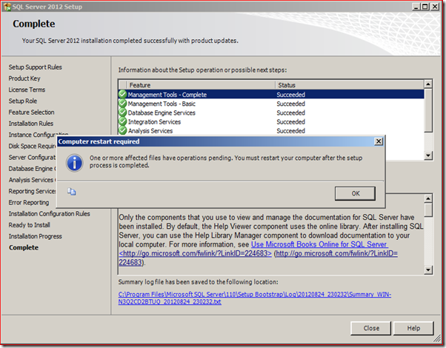Click Installation Rules step
Viewport: 446px width, 348px height.
tap(30, 124)
